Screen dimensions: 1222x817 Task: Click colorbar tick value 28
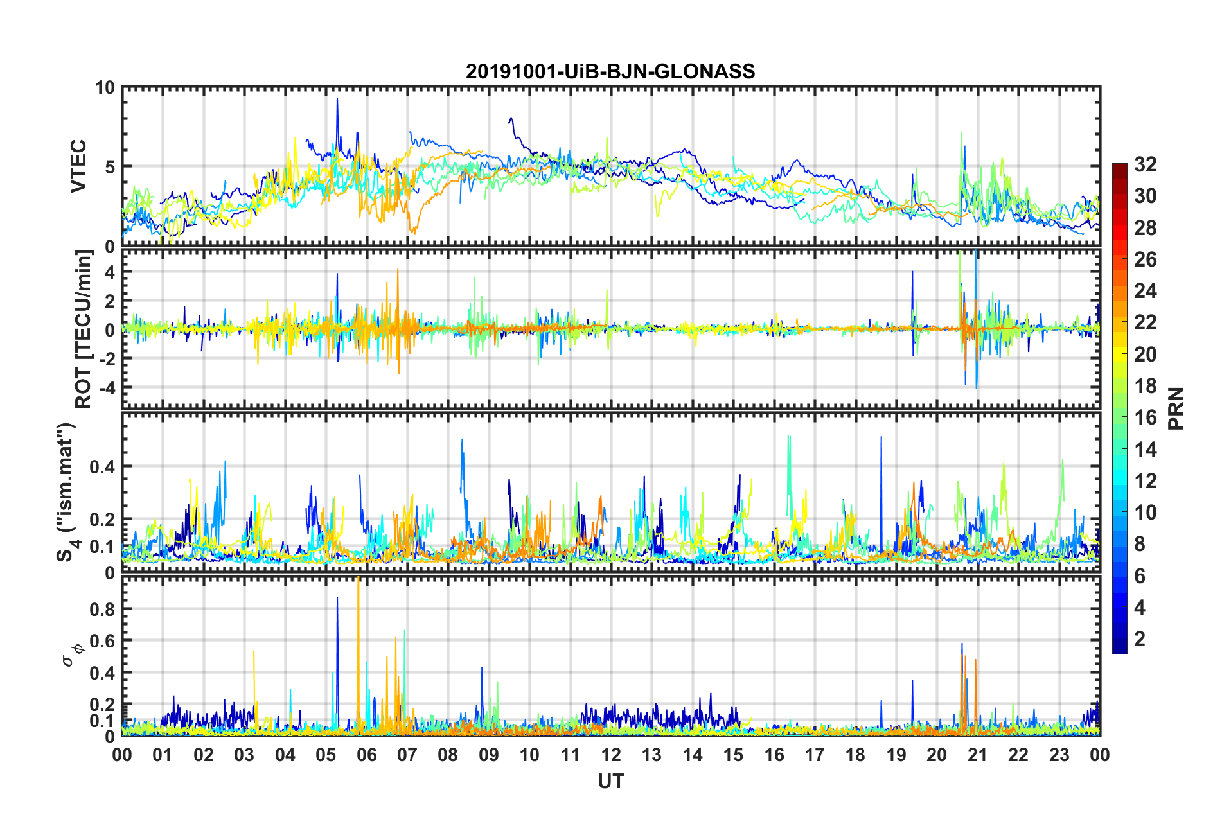point(1146,228)
